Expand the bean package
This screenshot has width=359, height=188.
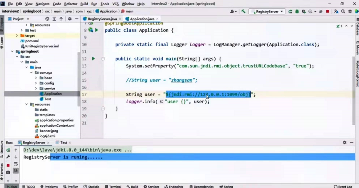[36, 78]
